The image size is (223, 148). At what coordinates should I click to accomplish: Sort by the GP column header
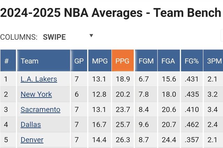coord(79,61)
